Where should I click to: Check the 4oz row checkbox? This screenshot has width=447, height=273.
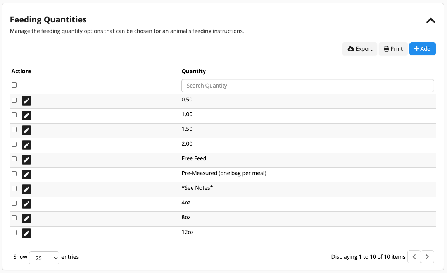coord(14,203)
